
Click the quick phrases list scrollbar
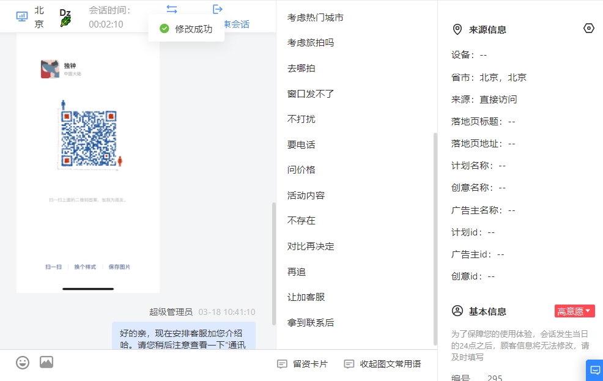[435, 239]
